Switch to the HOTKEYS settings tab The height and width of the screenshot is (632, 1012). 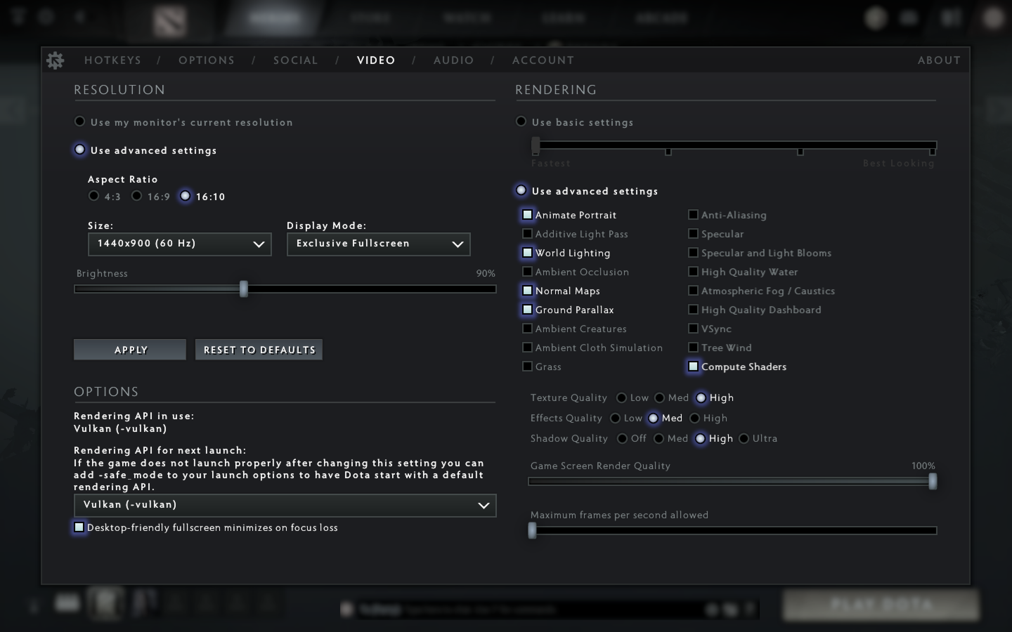click(x=113, y=60)
